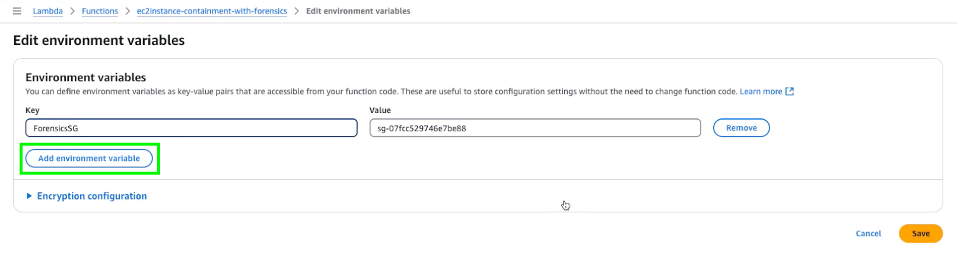Click the Edit environment variables page heading
Image resolution: width=957 pixels, height=277 pixels.
[99, 40]
